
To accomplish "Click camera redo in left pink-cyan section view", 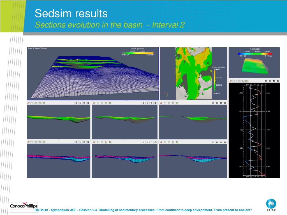I will (x=33, y=142).
